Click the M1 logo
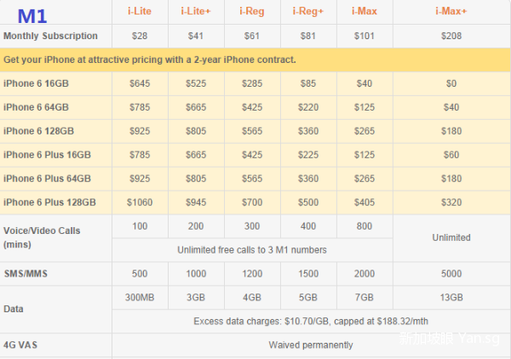 tap(32, 14)
